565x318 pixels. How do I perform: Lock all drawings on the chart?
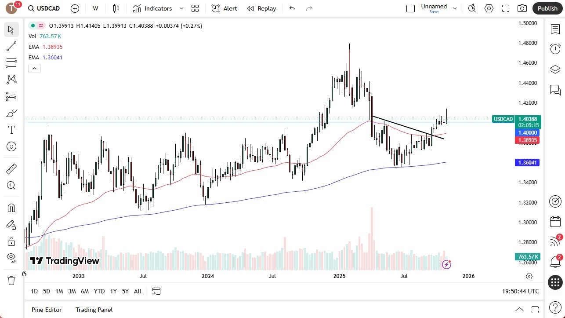(11, 241)
